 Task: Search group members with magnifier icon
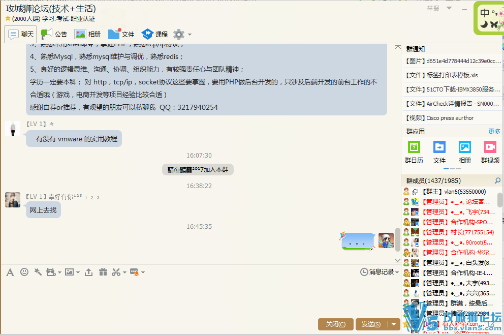[497, 181]
